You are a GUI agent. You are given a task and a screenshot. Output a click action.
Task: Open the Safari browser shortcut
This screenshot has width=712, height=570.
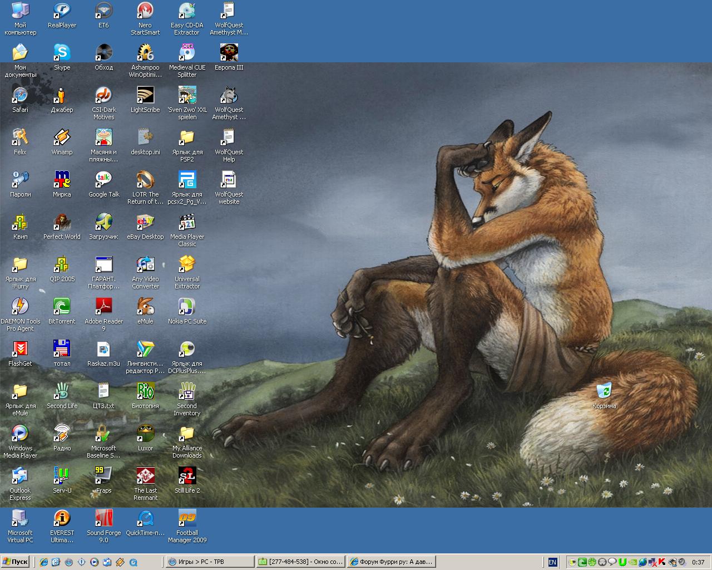coord(20,96)
